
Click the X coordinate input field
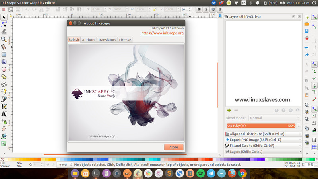point(97,9)
